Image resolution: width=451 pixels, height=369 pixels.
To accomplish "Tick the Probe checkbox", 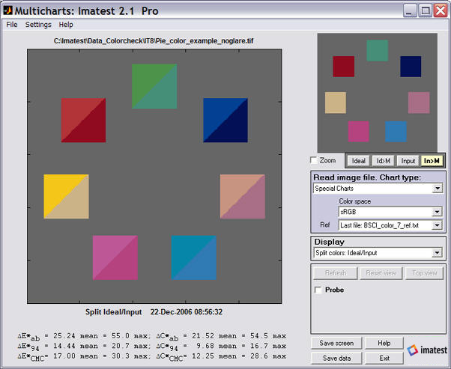I will coord(318,290).
